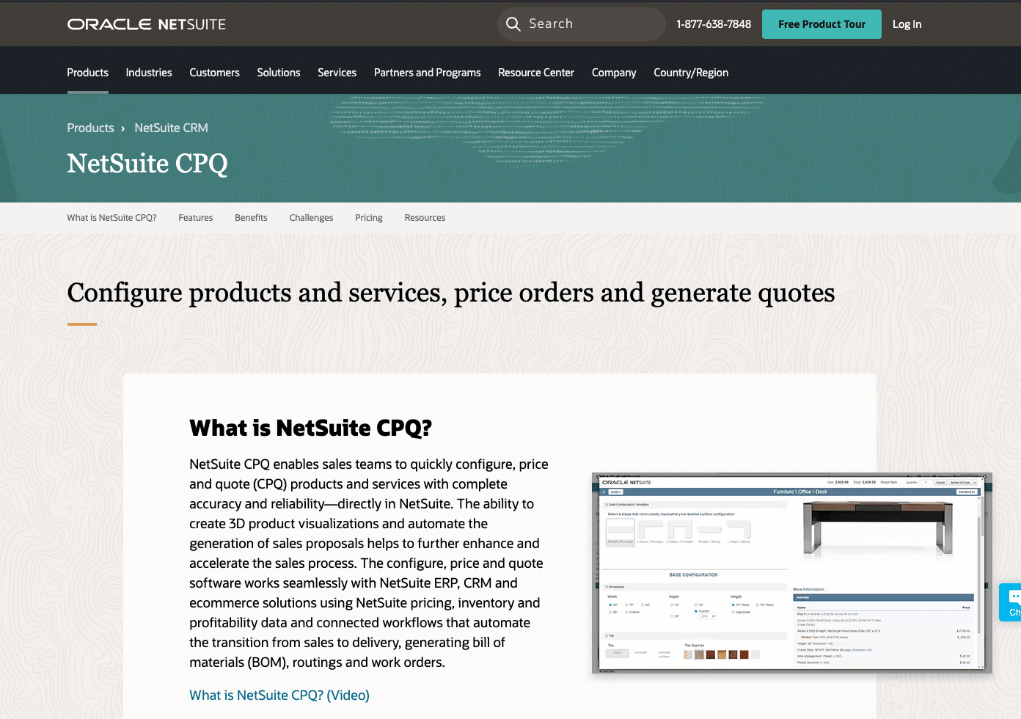
Task: Jump to the Benefits section tab
Action: pos(251,218)
